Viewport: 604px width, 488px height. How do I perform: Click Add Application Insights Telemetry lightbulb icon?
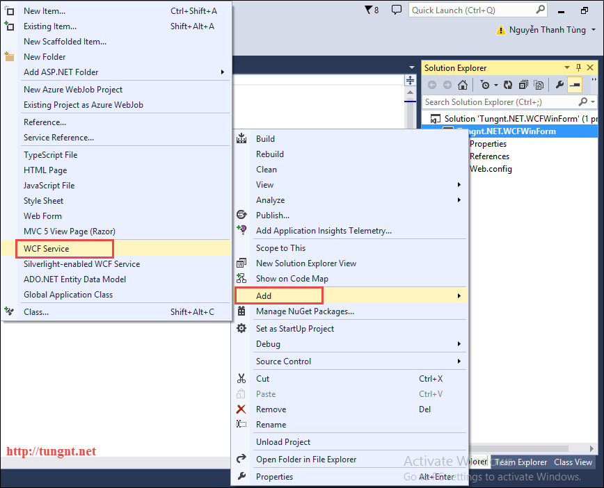pos(241,230)
